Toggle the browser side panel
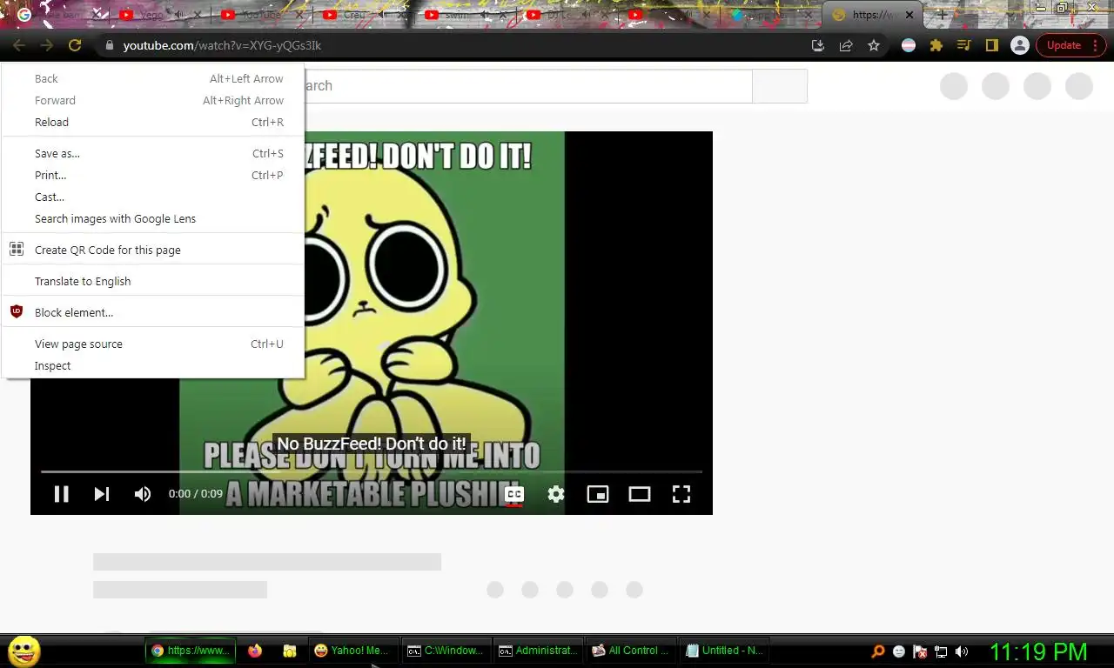The width and height of the screenshot is (1114, 668). click(x=992, y=45)
